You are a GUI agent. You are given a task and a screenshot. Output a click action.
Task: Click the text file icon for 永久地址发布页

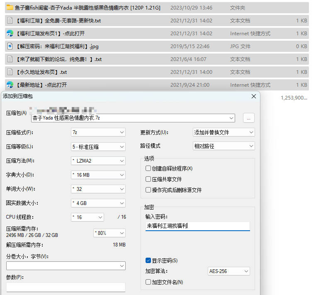[10, 72]
